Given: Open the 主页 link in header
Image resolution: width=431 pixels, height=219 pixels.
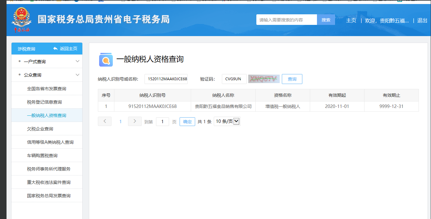Looking at the screenshot, I should click(x=351, y=21).
